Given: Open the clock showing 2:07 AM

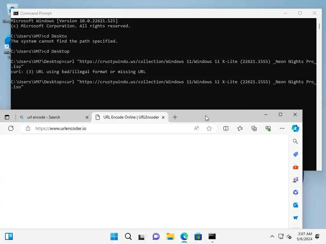Looking at the screenshot, I should pyautogui.click(x=305, y=236).
